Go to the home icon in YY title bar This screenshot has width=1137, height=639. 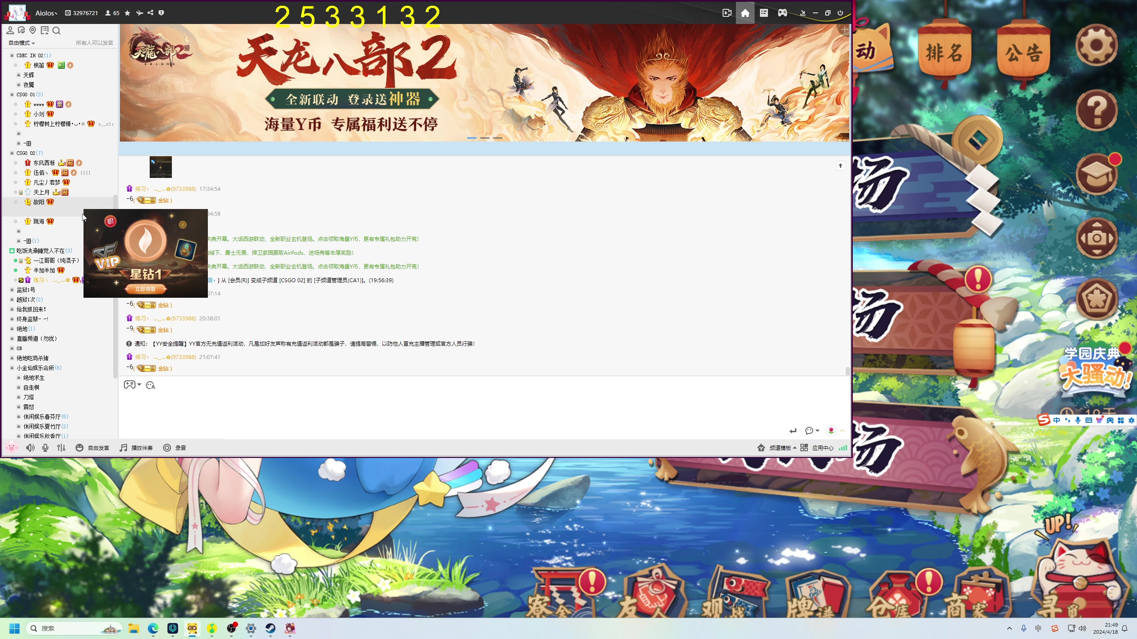(x=745, y=13)
